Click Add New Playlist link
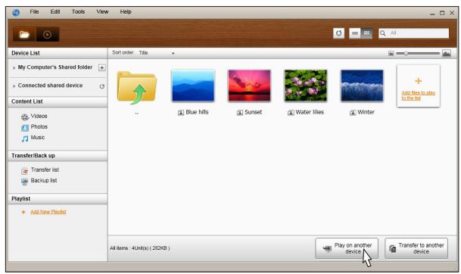This screenshot has height=274, width=461. tap(48, 212)
